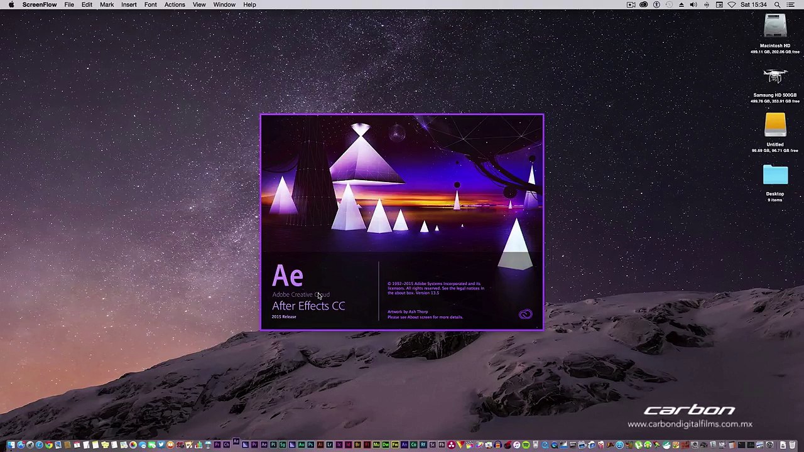Image resolution: width=804 pixels, height=452 pixels.
Task: Select the yellow Untitled drive icon
Action: tap(775, 125)
